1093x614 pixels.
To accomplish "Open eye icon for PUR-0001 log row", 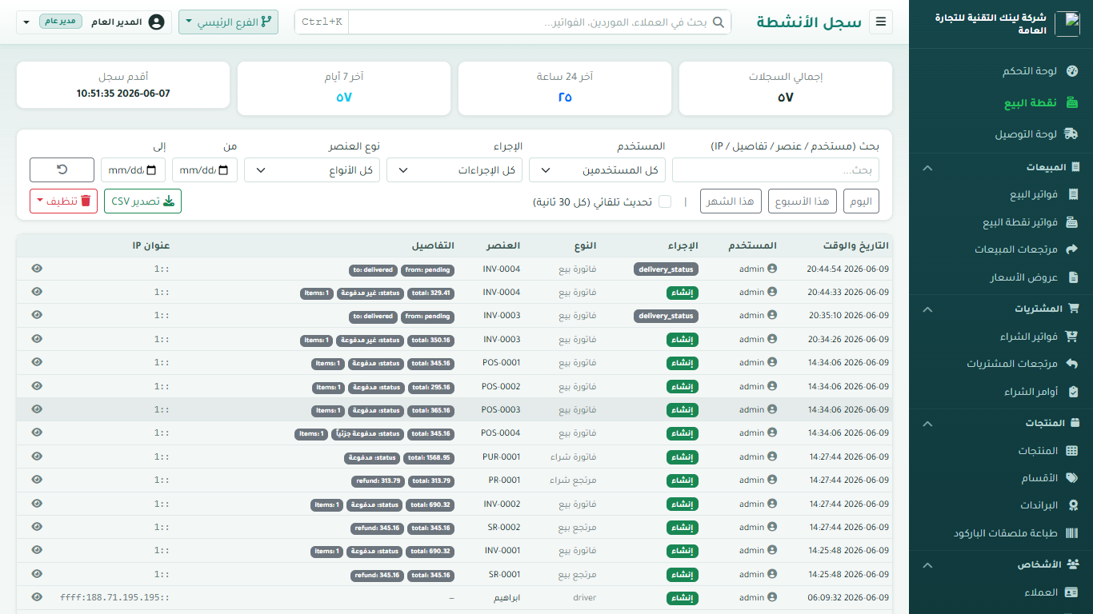I will click(37, 457).
